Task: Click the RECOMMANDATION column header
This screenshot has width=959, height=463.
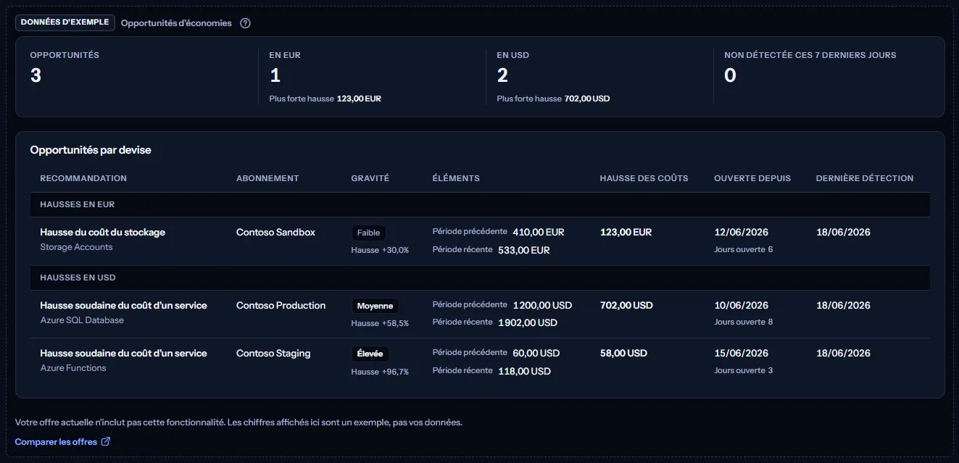Action: coord(83,178)
